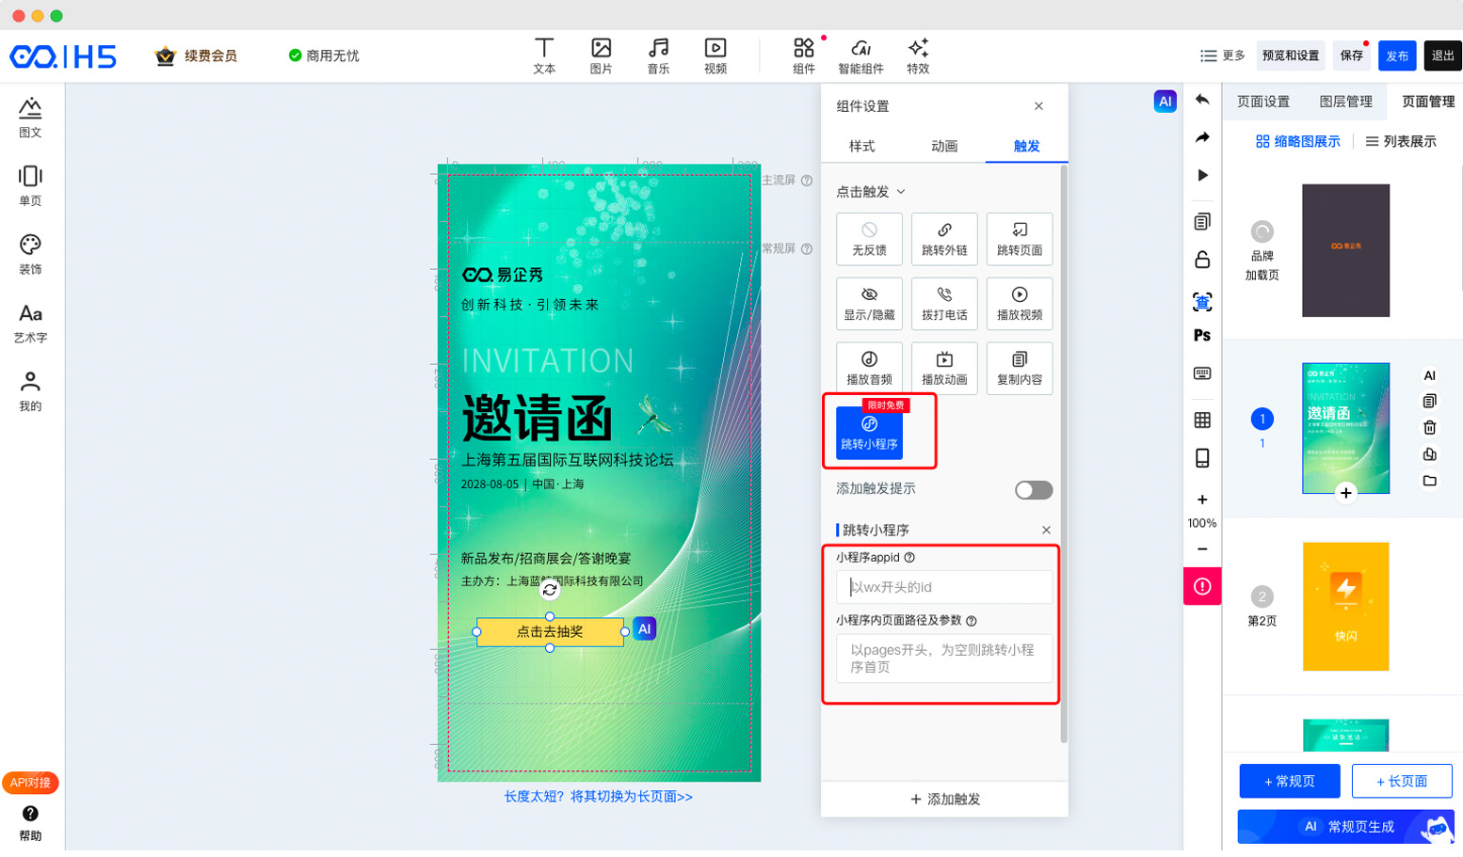This screenshot has height=857, width=1463.
Task: Open the 更多 more menu
Action: (1222, 56)
